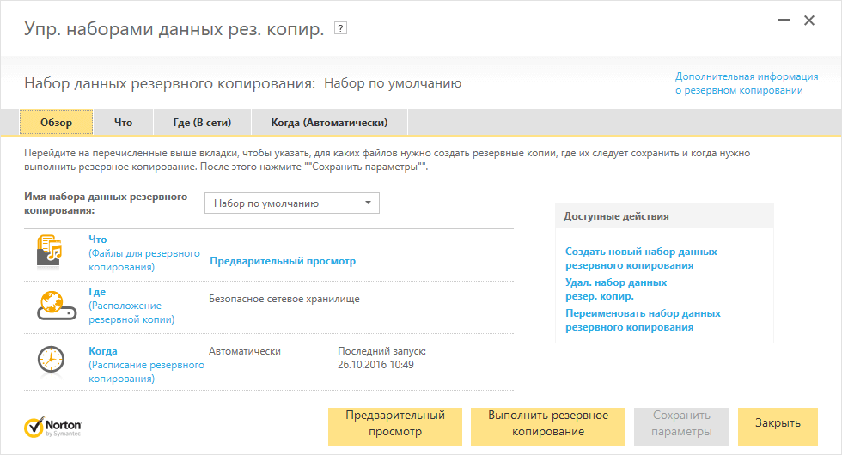
Task: Click the files and music 'Что' icon
Action: [x=51, y=252]
